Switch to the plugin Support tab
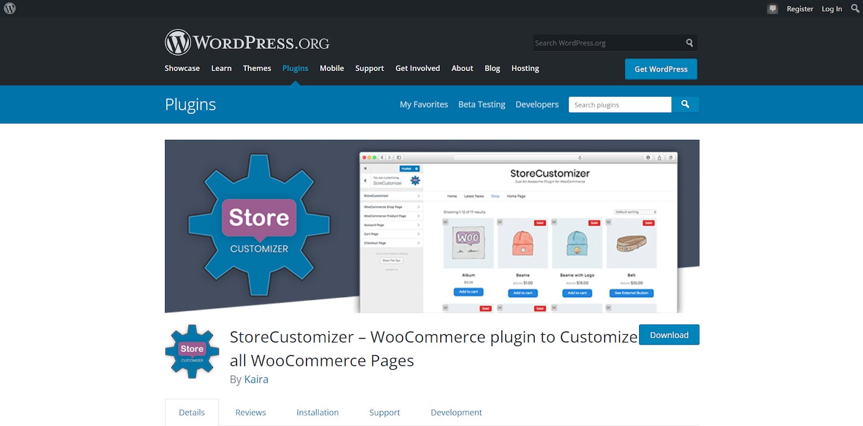 click(x=385, y=412)
